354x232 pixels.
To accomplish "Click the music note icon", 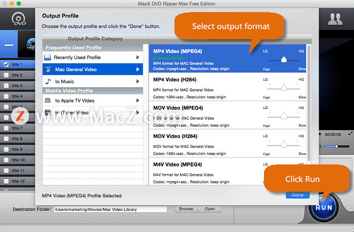I will 48,81.
